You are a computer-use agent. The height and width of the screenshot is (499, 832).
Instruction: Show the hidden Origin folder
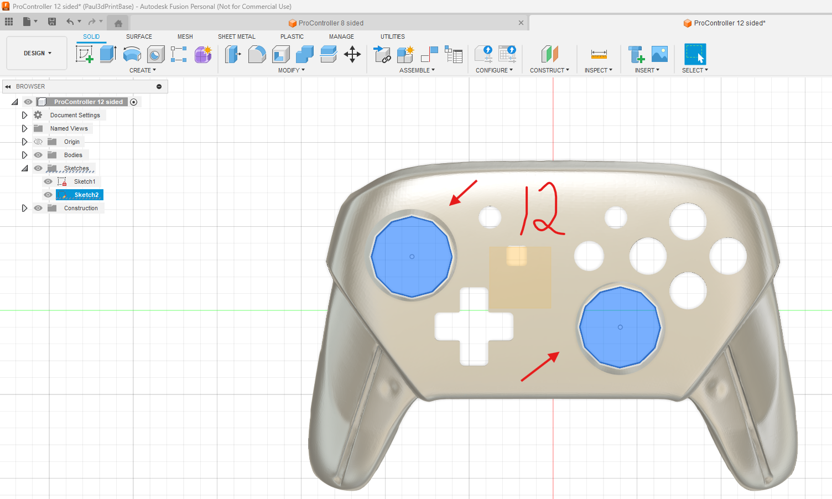(x=38, y=142)
